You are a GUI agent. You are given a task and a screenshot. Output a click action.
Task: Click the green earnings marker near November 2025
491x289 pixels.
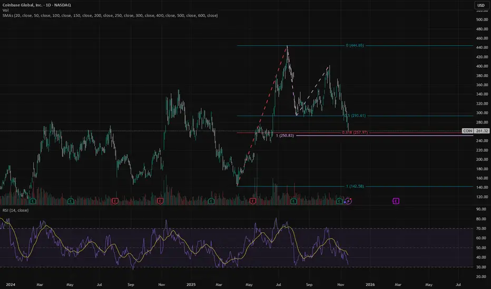pyautogui.click(x=339, y=201)
